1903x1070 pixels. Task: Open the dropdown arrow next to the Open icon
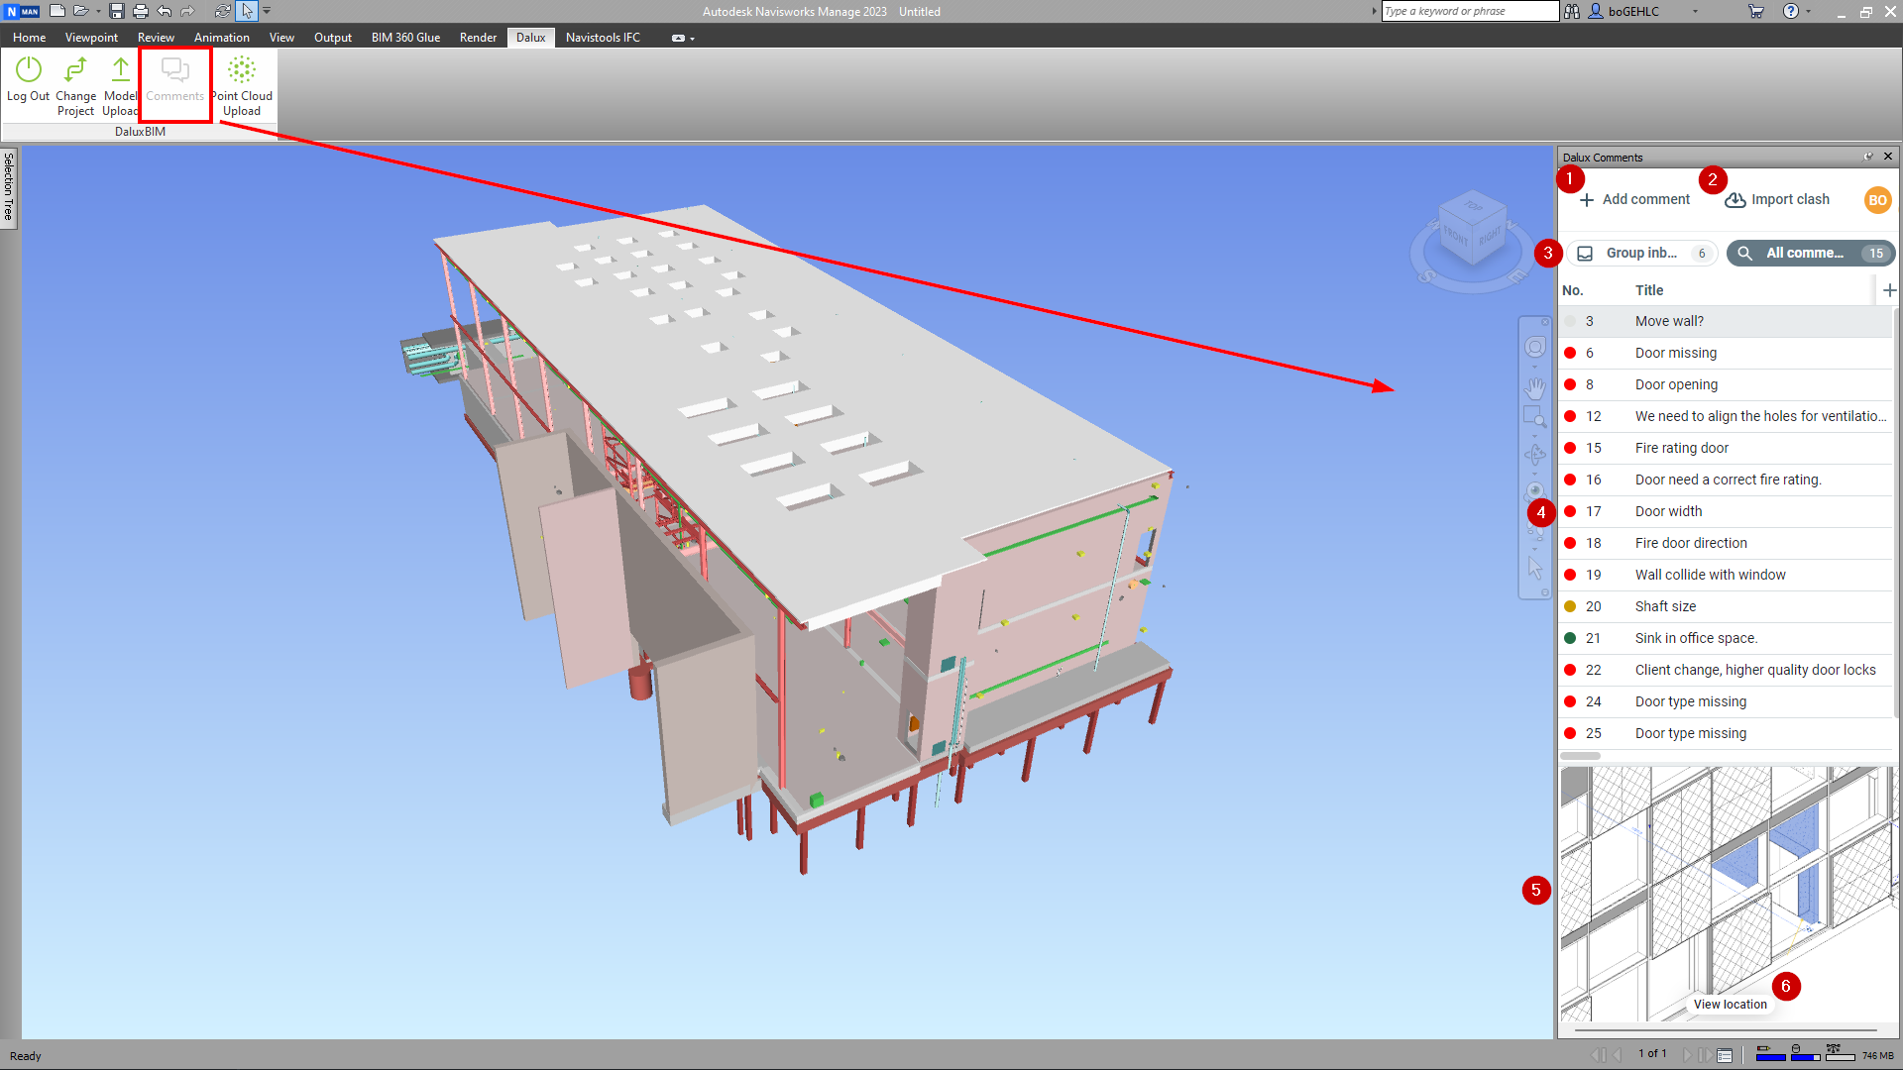coord(97,11)
